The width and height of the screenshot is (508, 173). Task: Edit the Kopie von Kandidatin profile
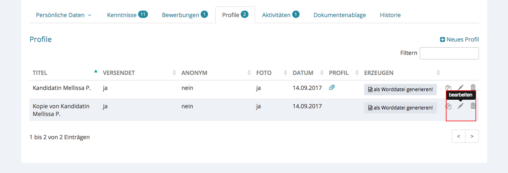[461, 106]
